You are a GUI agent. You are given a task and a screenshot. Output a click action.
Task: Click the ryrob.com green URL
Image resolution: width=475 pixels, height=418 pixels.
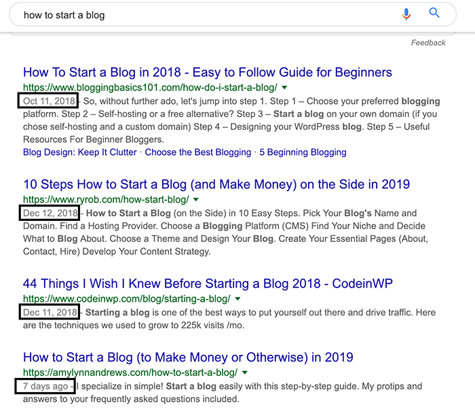pyautogui.click(x=106, y=200)
